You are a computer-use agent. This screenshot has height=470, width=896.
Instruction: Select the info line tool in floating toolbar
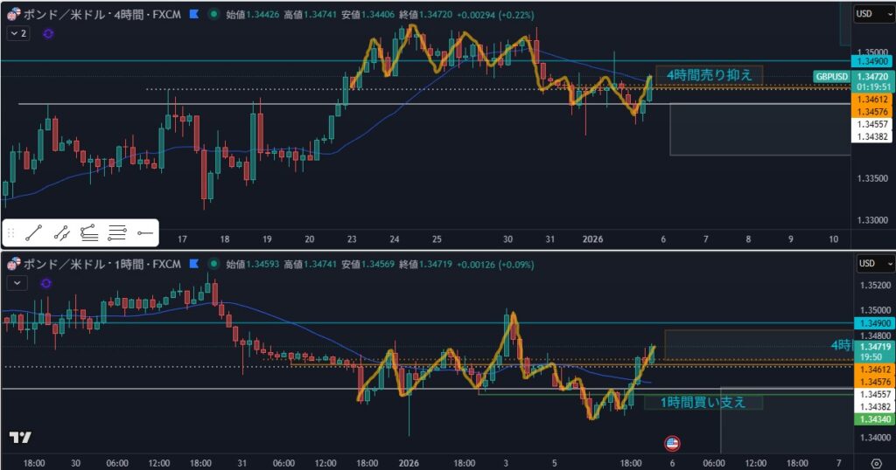pos(61,232)
